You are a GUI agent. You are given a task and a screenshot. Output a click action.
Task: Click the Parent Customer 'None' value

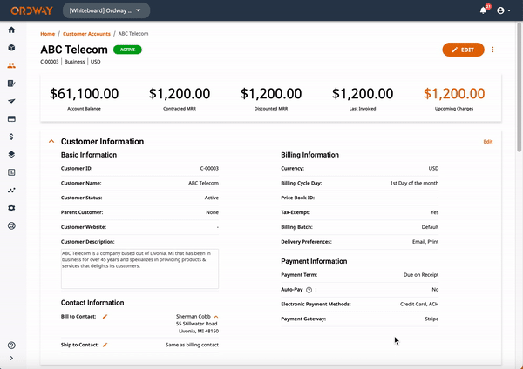tap(212, 212)
